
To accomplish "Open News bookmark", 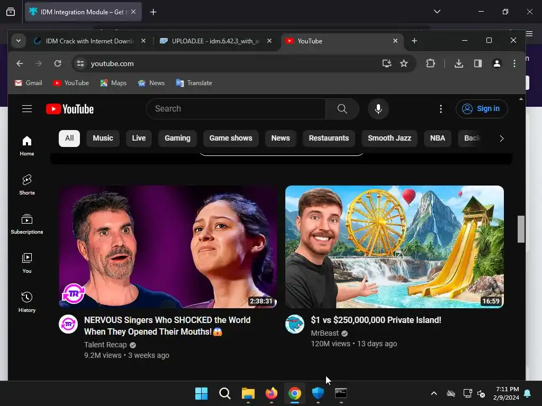I will click(x=151, y=83).
